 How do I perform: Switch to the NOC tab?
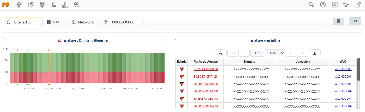(53, 22)
